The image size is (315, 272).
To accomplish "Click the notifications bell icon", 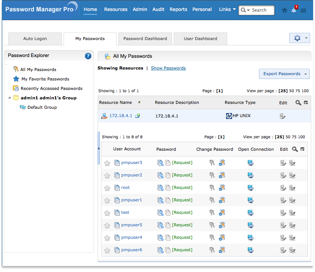I will pos(294,10).
